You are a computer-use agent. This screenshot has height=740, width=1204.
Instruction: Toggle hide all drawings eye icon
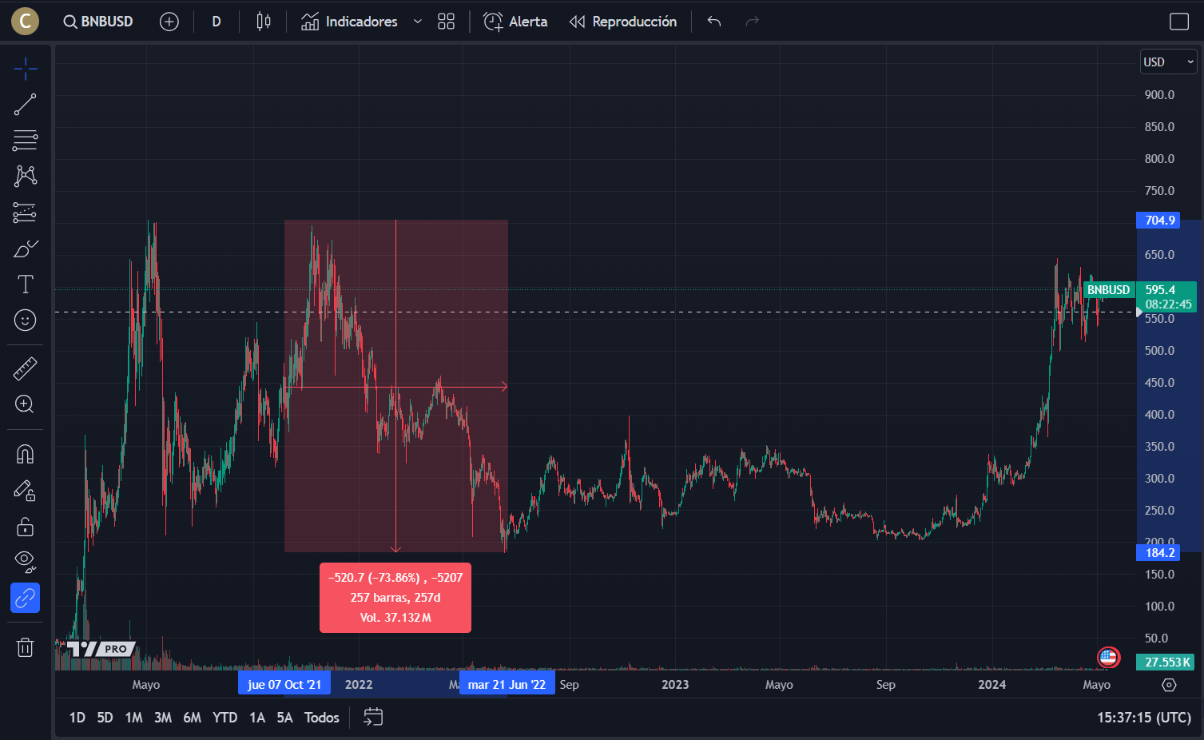point(26,562)
